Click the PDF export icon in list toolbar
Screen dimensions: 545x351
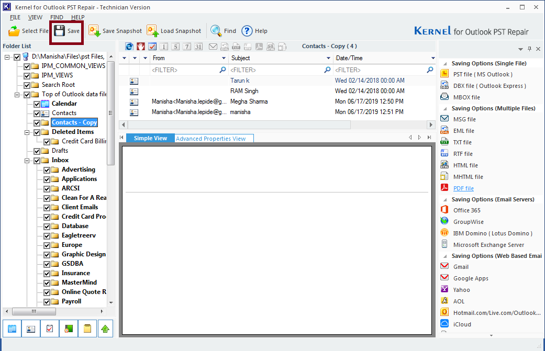[259, 47]
